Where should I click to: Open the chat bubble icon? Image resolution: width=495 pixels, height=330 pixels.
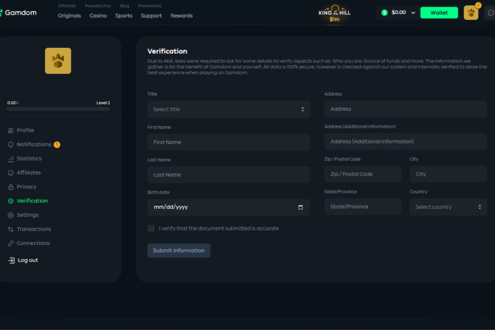point(491,13)
